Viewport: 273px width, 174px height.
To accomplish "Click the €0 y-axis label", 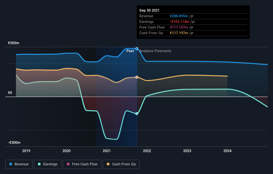I will click(x=10, y=93).
